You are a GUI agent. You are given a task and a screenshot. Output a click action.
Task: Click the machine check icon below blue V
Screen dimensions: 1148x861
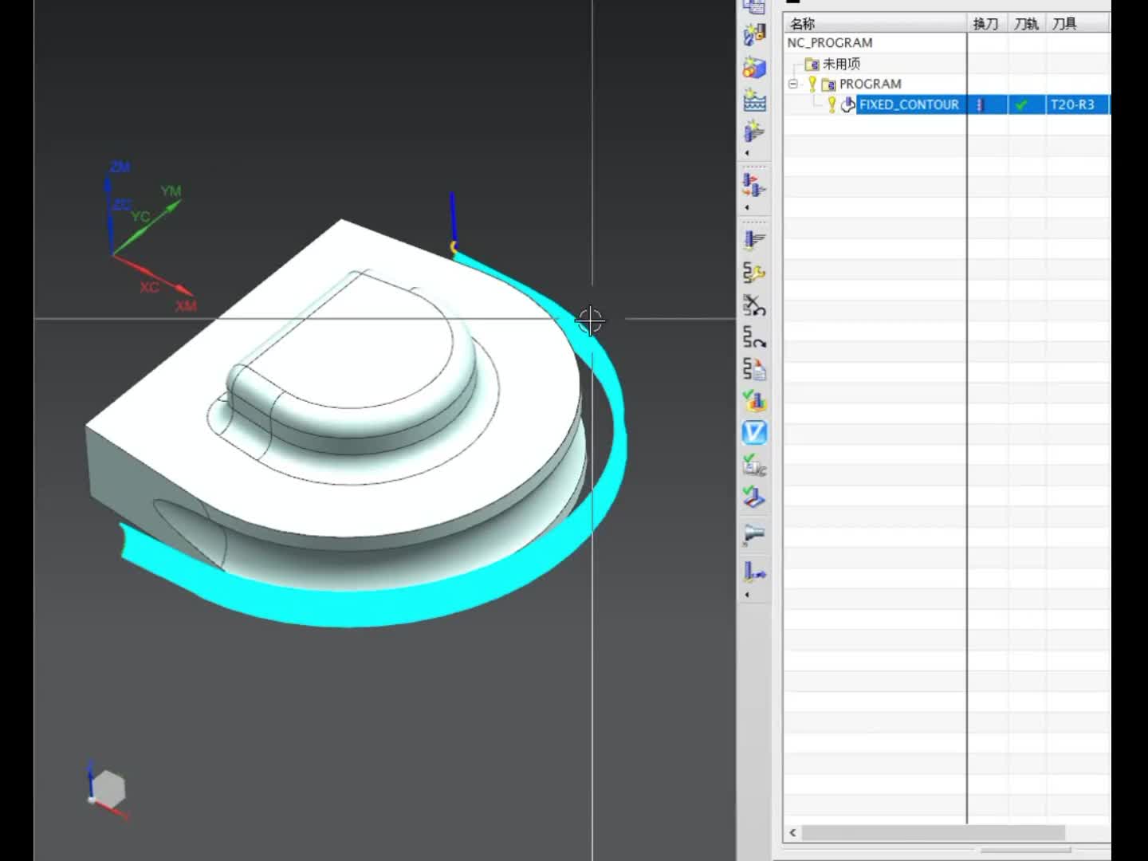tap(754, 466)
